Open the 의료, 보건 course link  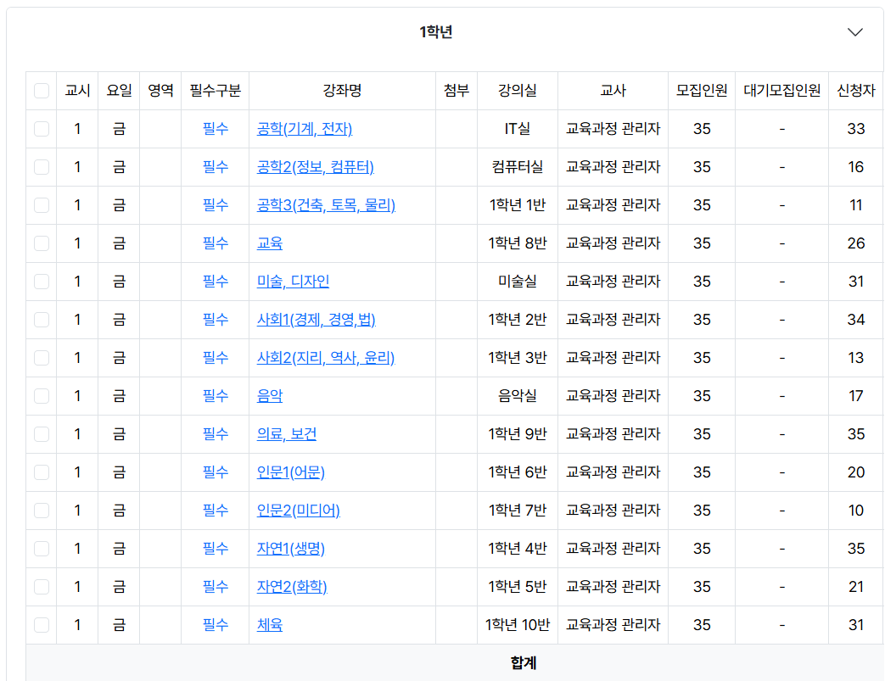287,434
